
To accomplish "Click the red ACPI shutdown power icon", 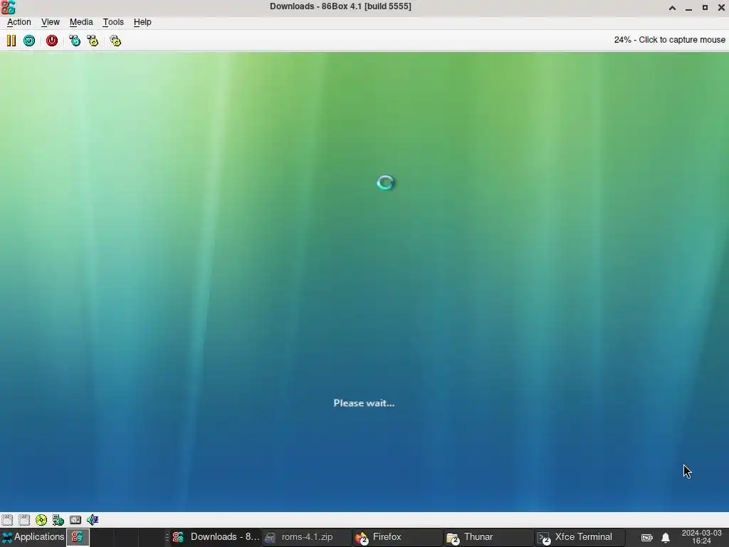I will [51, 41].
